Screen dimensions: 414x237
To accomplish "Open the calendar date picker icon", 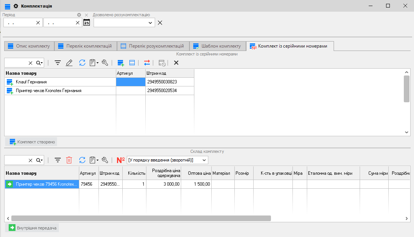I will tap(87, 23).
